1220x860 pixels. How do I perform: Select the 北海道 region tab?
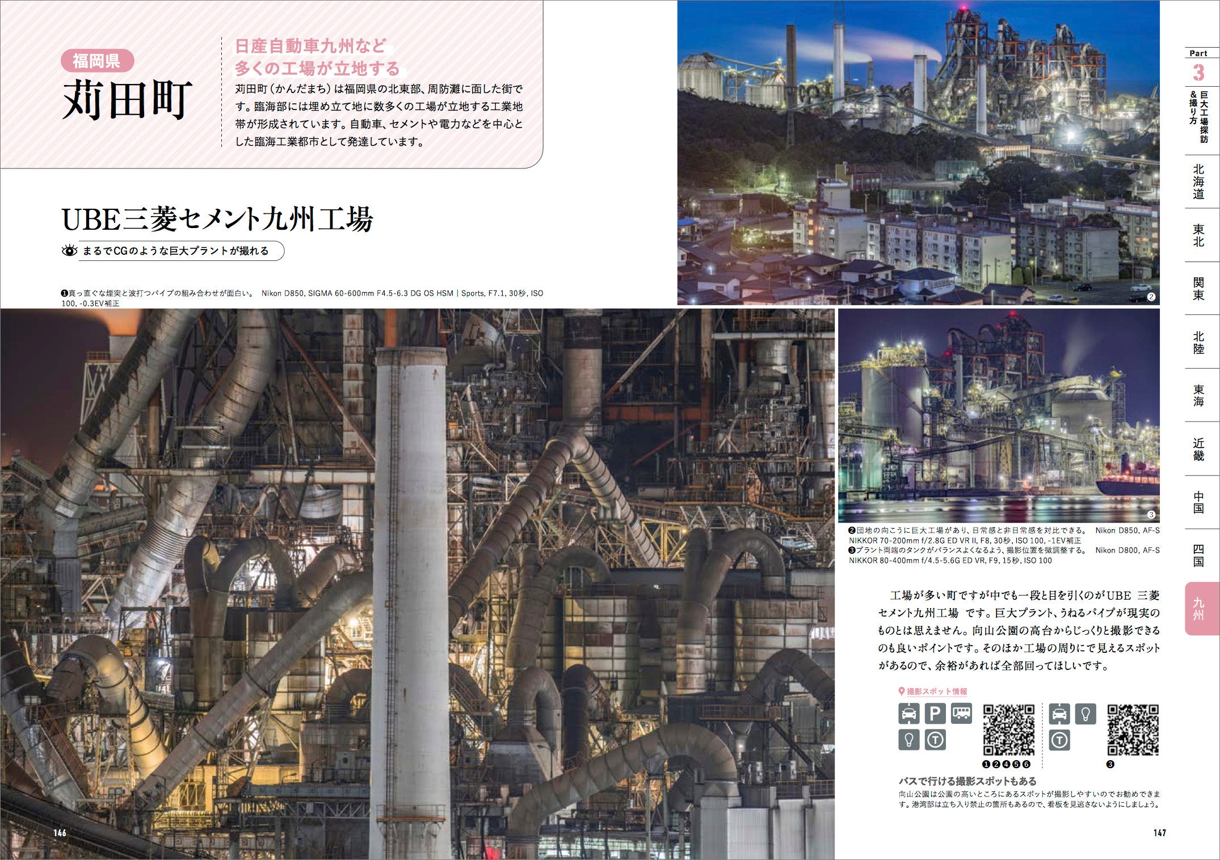point(1198,182)
